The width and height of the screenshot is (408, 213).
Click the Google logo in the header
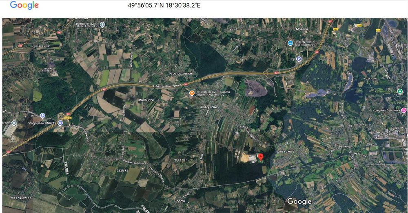coord(24,5)
